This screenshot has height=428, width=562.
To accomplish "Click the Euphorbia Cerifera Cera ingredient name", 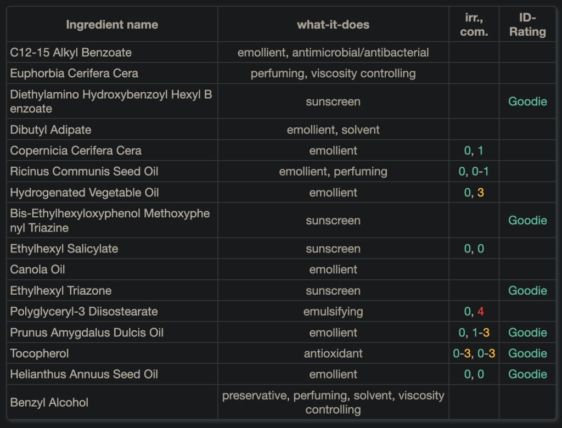I will [74, 74].
